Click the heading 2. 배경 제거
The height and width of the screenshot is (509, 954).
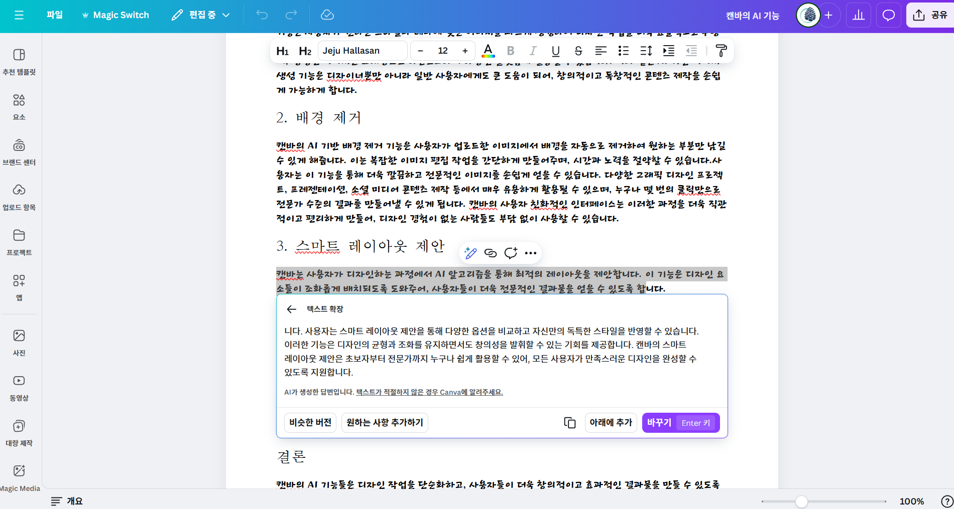pos(319,118)
